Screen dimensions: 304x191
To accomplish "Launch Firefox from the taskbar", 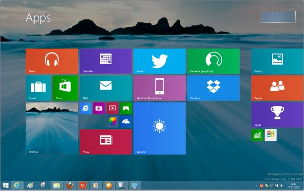I will pyautogui.click(x=70, y=185).
